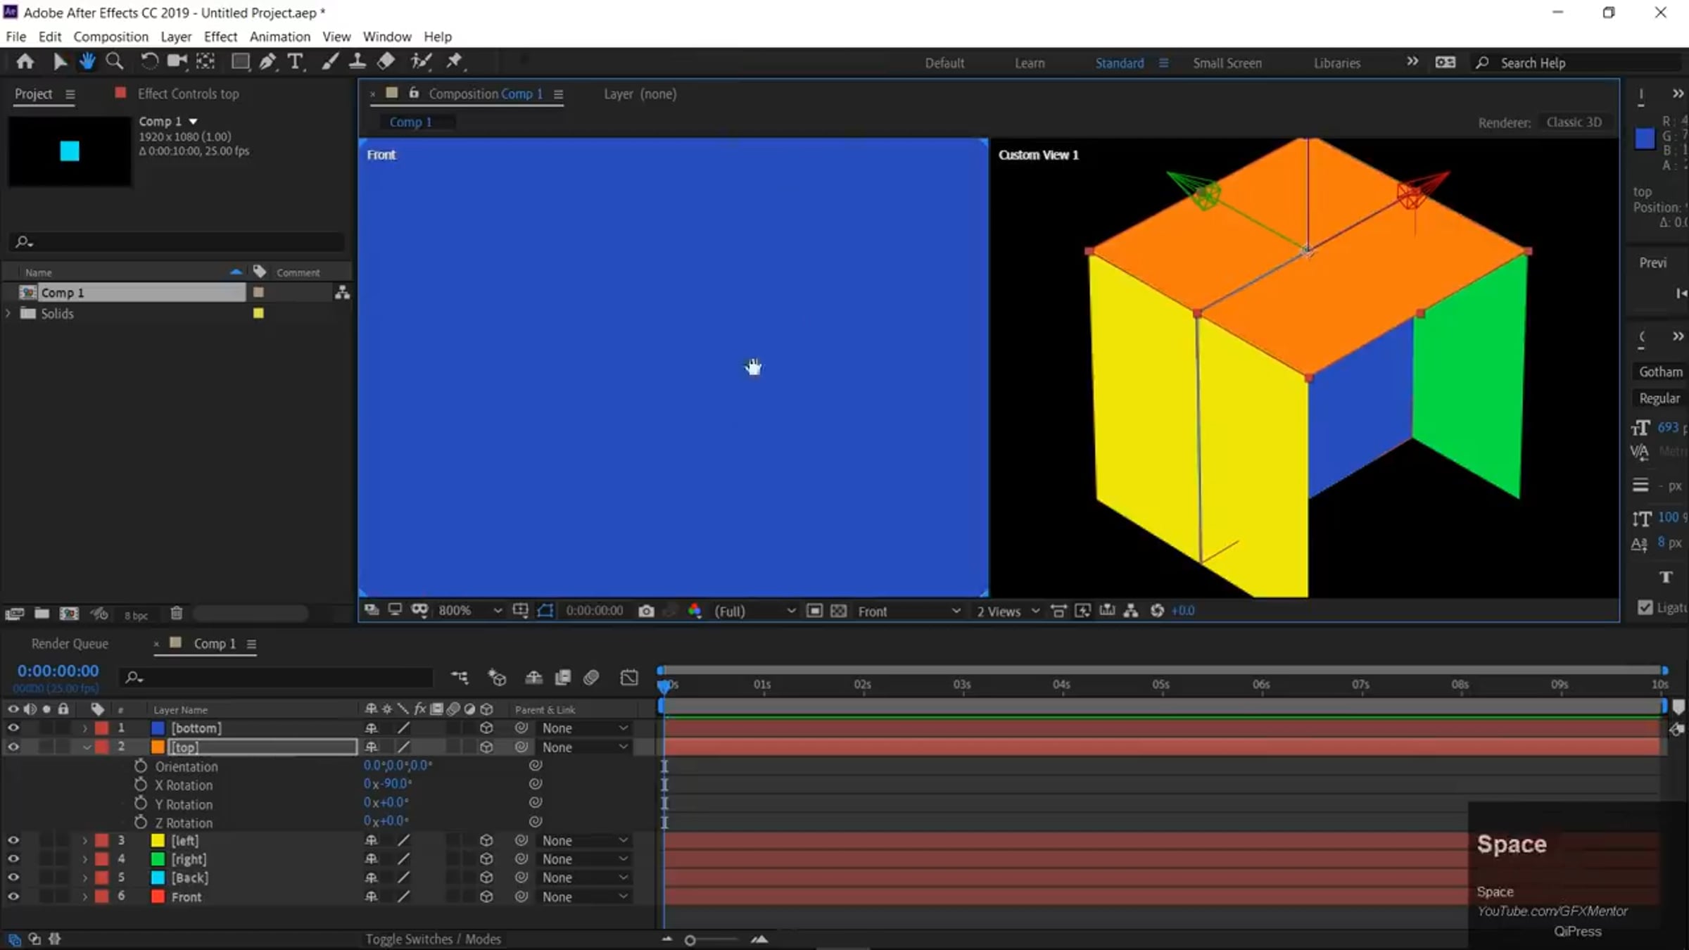Open the 2 Views layout dropdown
This screenshot has width=1689, height=950.
[1007, 612]
